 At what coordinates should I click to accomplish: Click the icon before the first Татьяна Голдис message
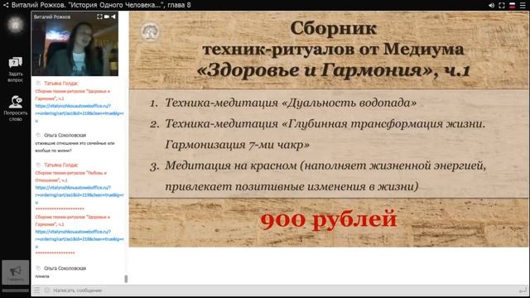[38, 83]
